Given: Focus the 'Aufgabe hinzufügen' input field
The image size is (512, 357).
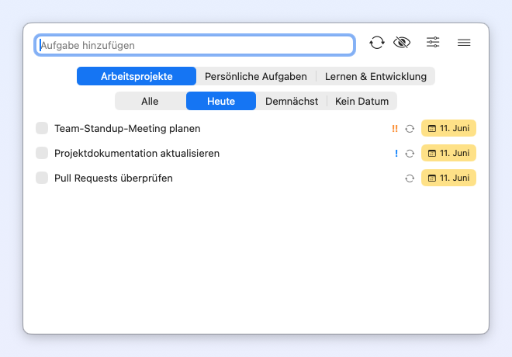Looking at the screenshot, I should (x=195, y=45).
